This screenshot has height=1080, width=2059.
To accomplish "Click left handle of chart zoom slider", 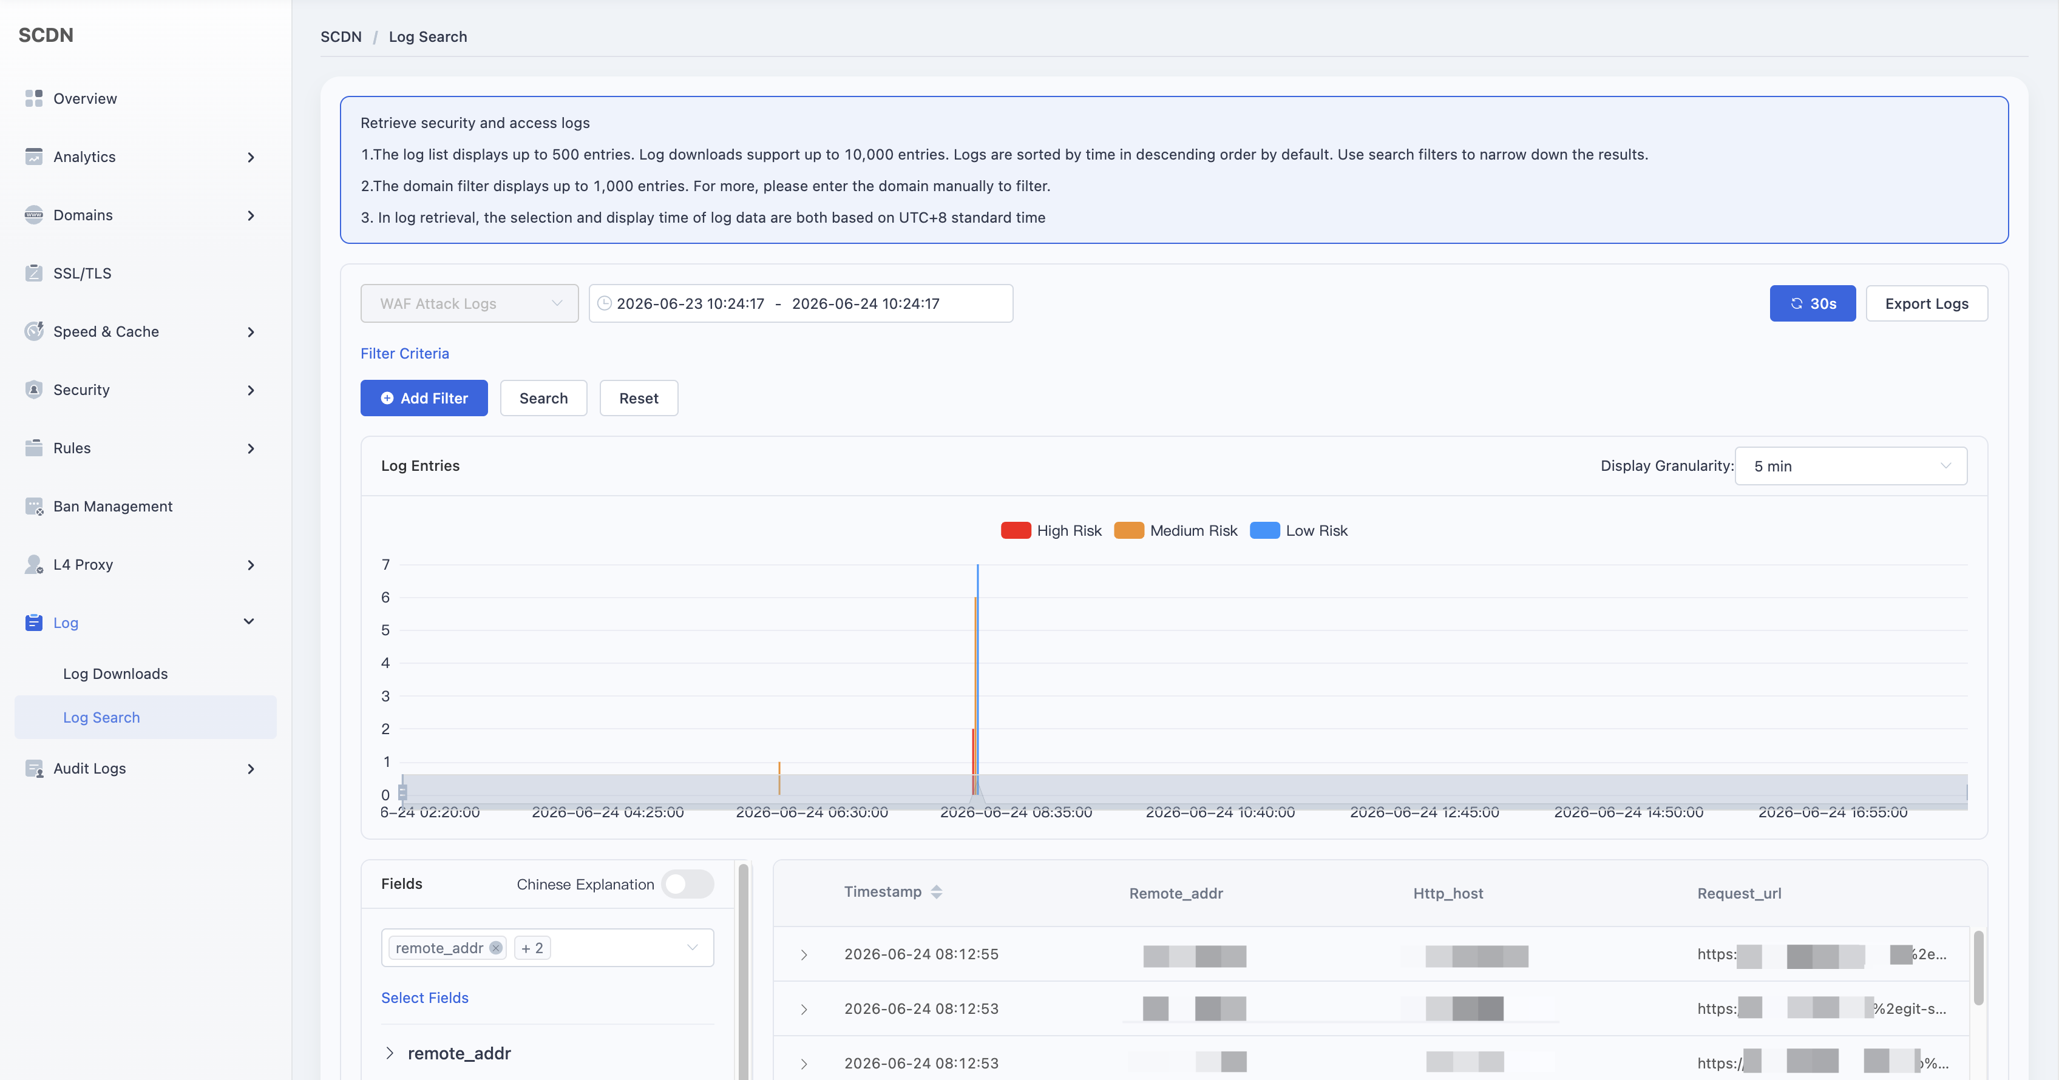I will click(x=403, y=792).
